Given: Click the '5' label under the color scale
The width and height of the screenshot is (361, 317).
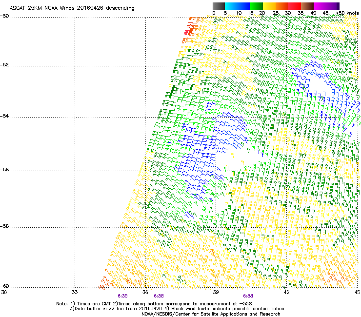Looking at the screenshot, I should coord(225,13).
